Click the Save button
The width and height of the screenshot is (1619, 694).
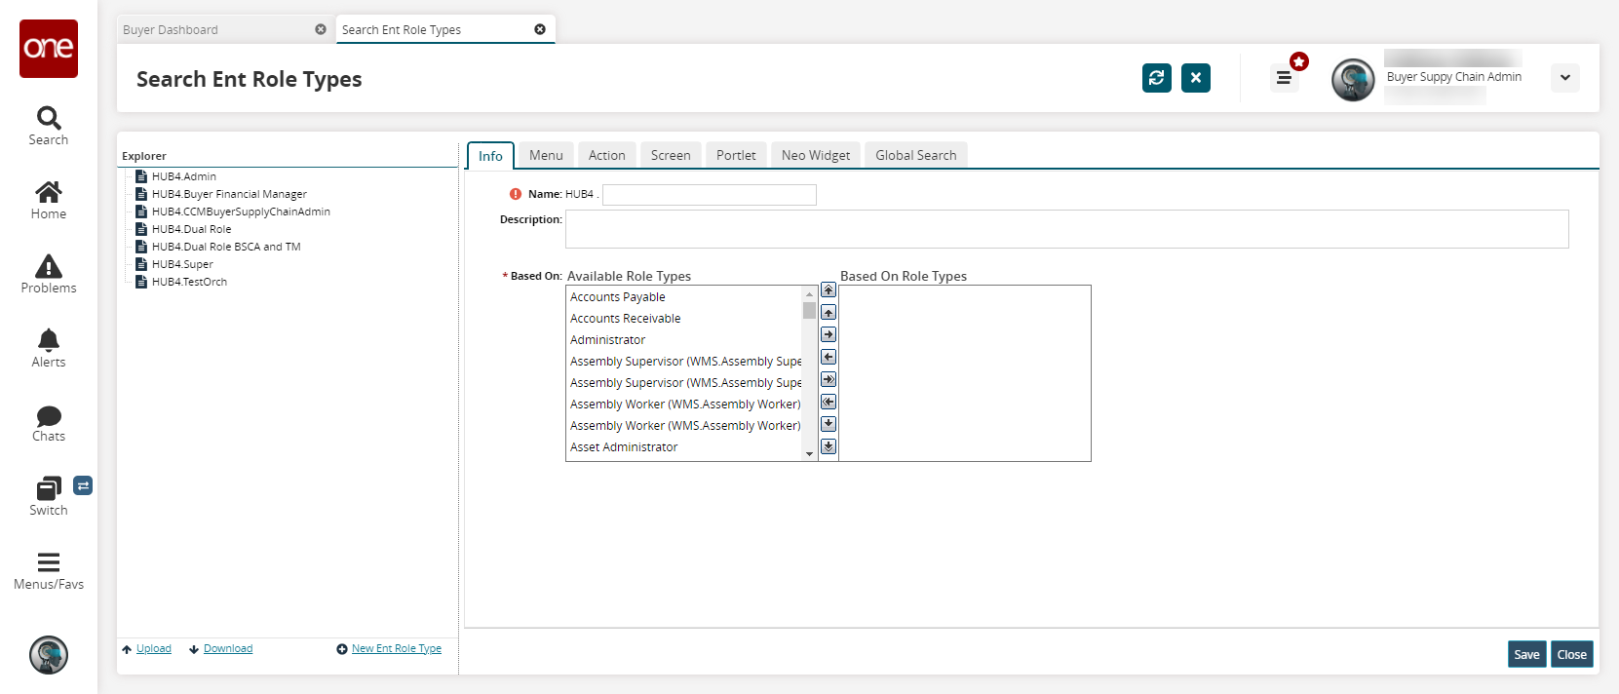click(x=1526, y=654)
